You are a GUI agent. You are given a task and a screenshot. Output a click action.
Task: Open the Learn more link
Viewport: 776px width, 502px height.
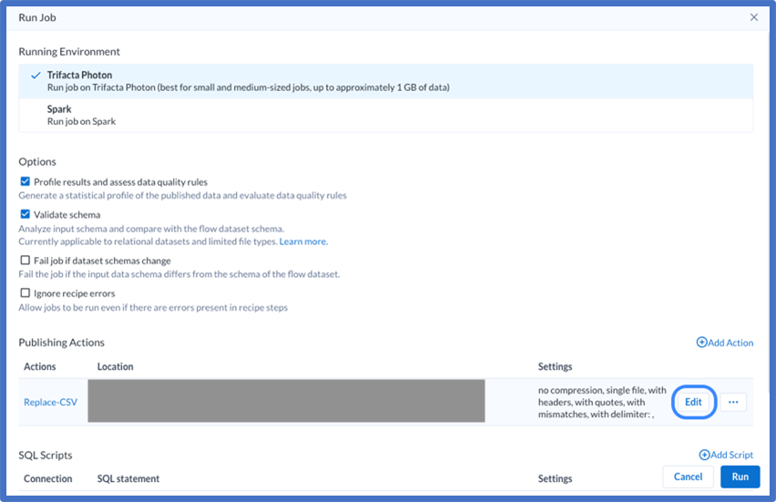(x=303, y=241)
